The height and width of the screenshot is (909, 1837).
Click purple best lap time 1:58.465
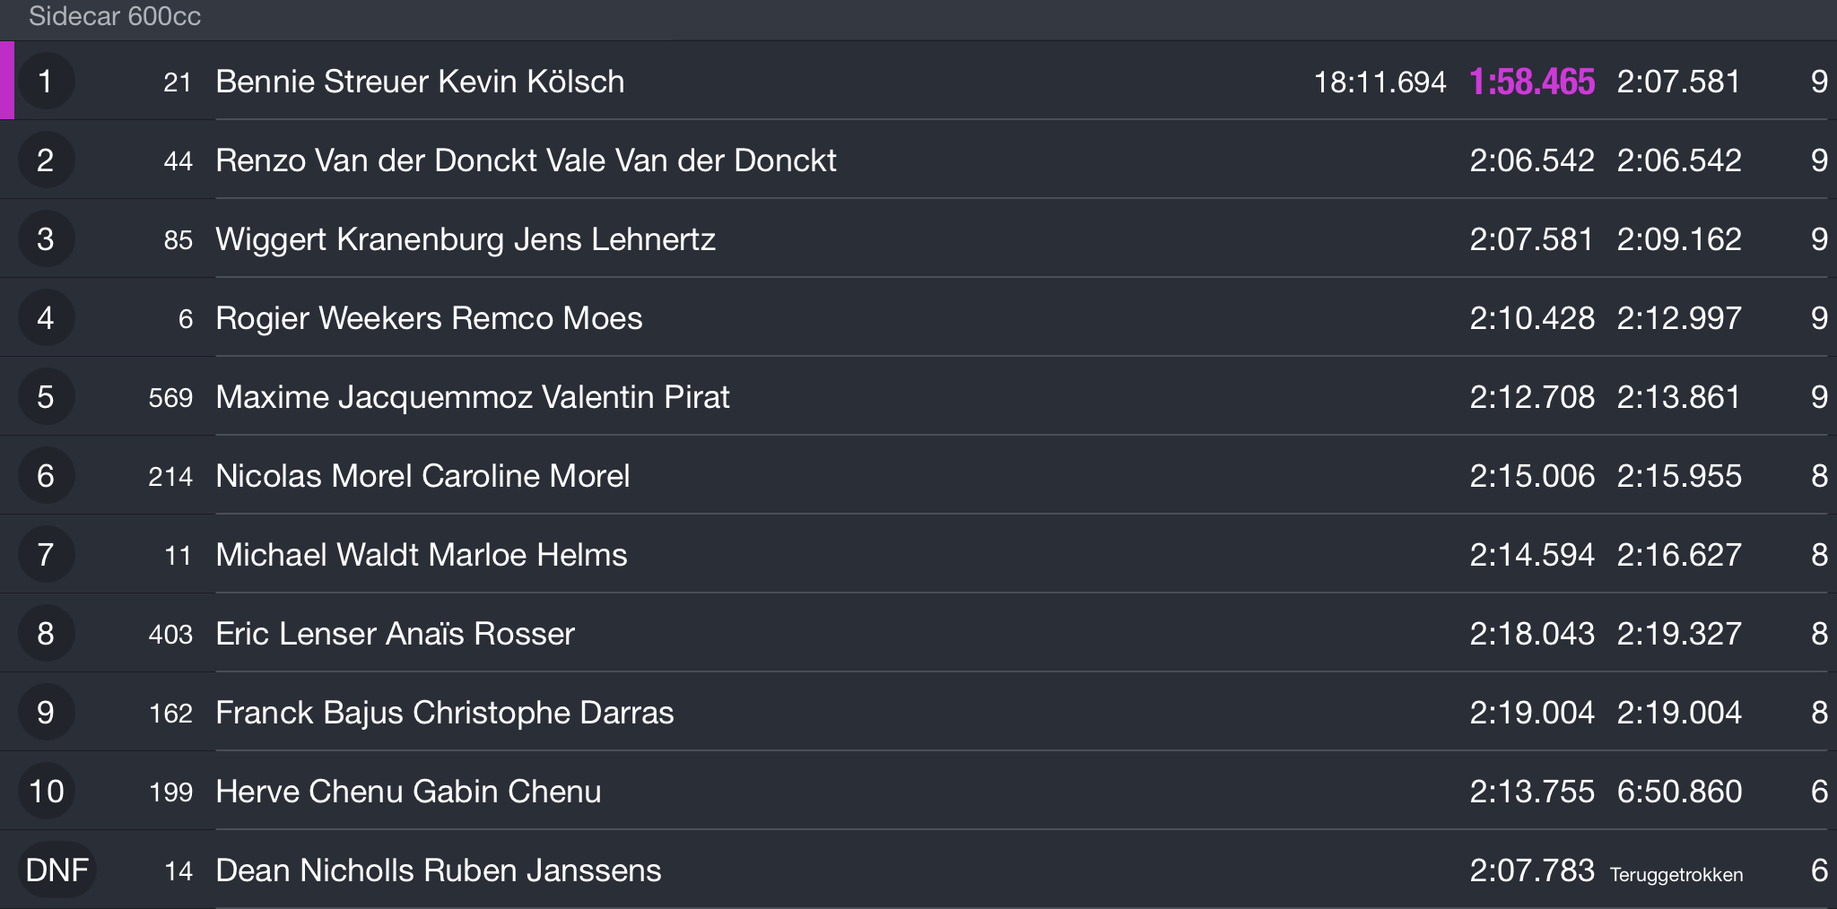1532,82
